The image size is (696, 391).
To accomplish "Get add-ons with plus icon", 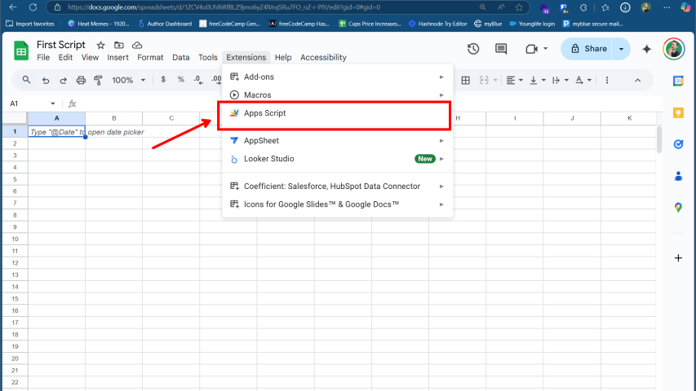I will tap(678, 258).
